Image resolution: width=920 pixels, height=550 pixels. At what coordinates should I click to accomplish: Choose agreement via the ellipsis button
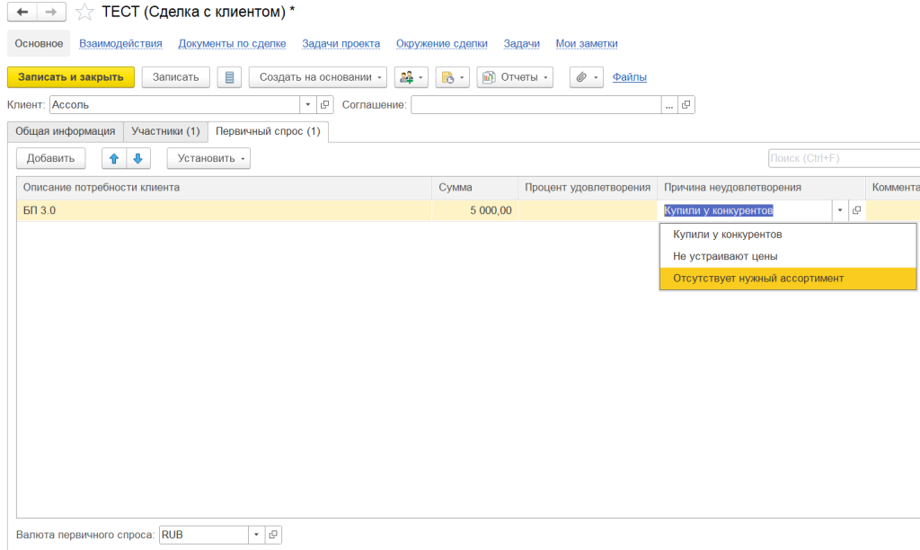669,105
